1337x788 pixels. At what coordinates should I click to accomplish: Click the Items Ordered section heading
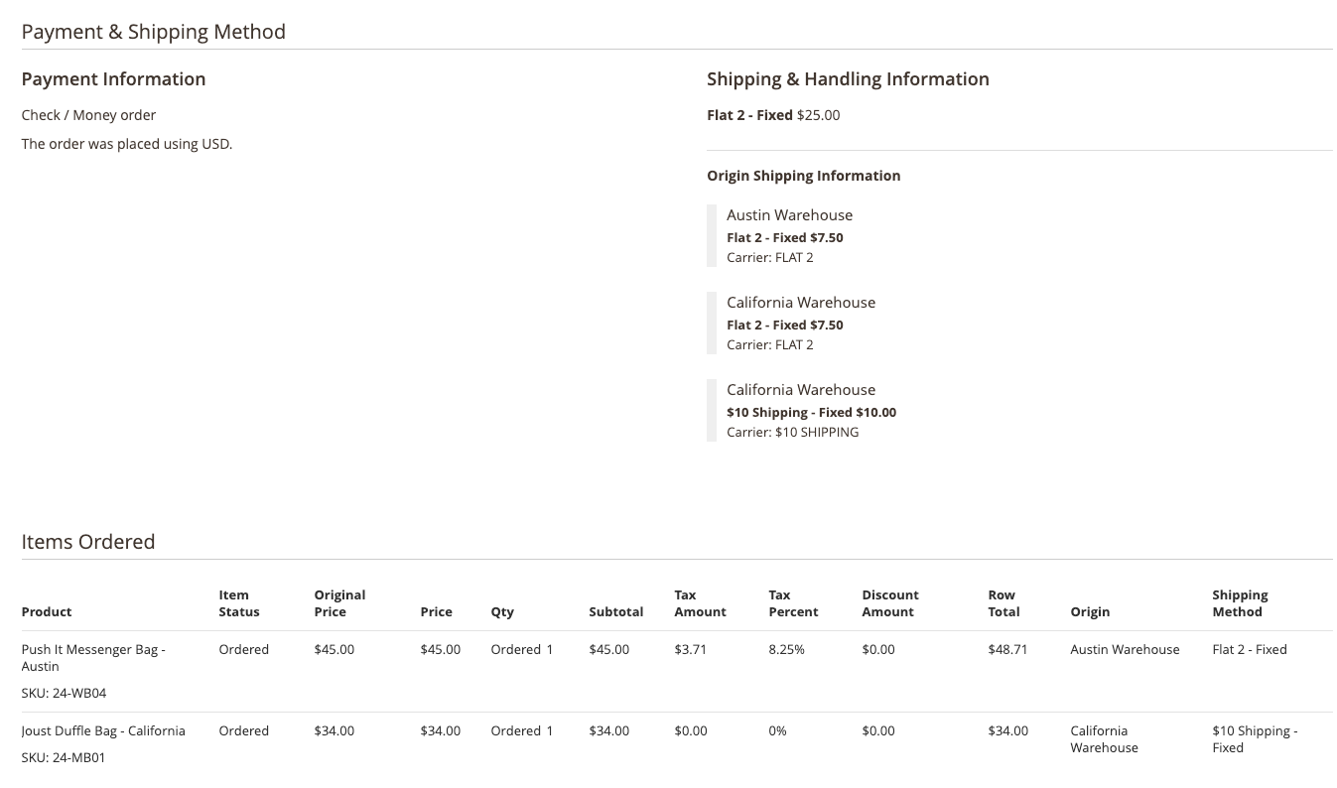88,542
